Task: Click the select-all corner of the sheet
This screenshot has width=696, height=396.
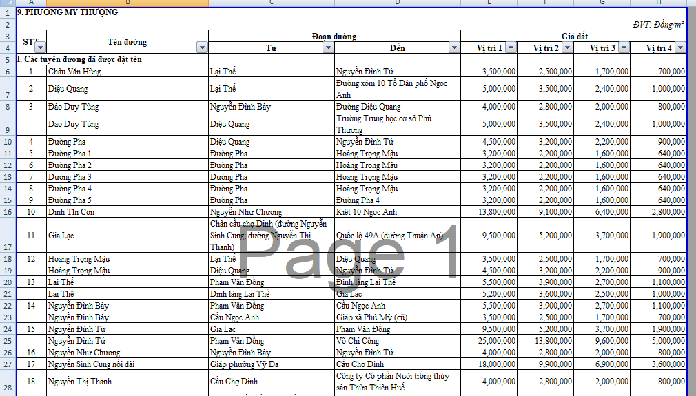Action: coord(8,3)
